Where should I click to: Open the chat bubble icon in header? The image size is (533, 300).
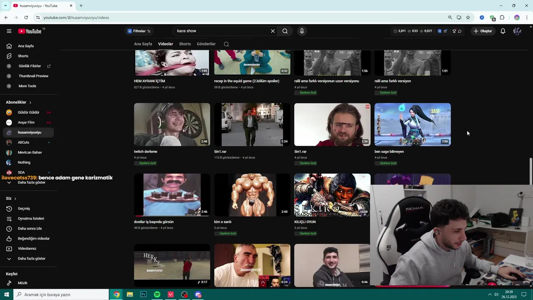[x=460, y=31]
